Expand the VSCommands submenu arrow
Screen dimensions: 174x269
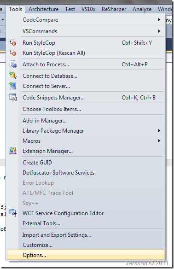tap(159, 31)
